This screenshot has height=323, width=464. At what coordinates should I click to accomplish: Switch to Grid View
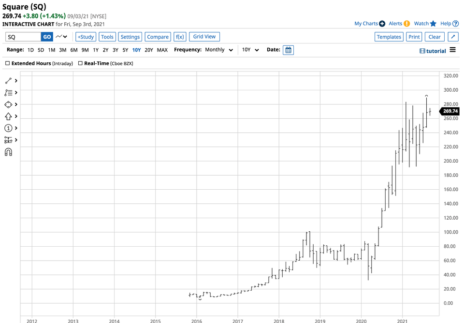click(x=204, y=37)
